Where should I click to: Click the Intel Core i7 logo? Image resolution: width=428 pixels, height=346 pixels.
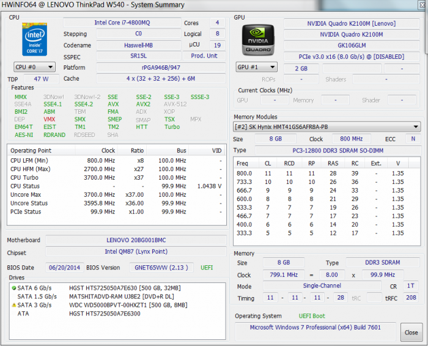[35, 39]
